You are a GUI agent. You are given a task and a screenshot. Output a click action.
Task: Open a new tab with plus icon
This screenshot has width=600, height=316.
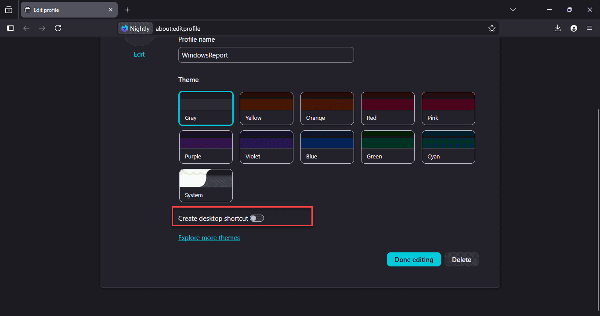tap(127, 10)
